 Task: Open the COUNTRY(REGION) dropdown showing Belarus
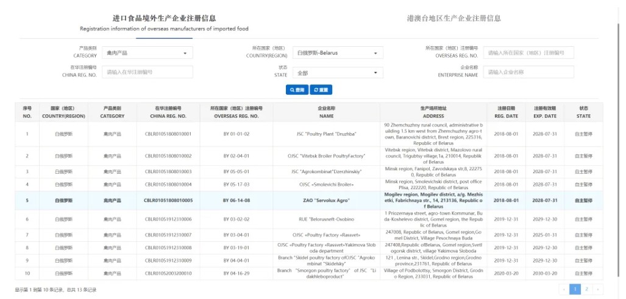click(338, 52)
